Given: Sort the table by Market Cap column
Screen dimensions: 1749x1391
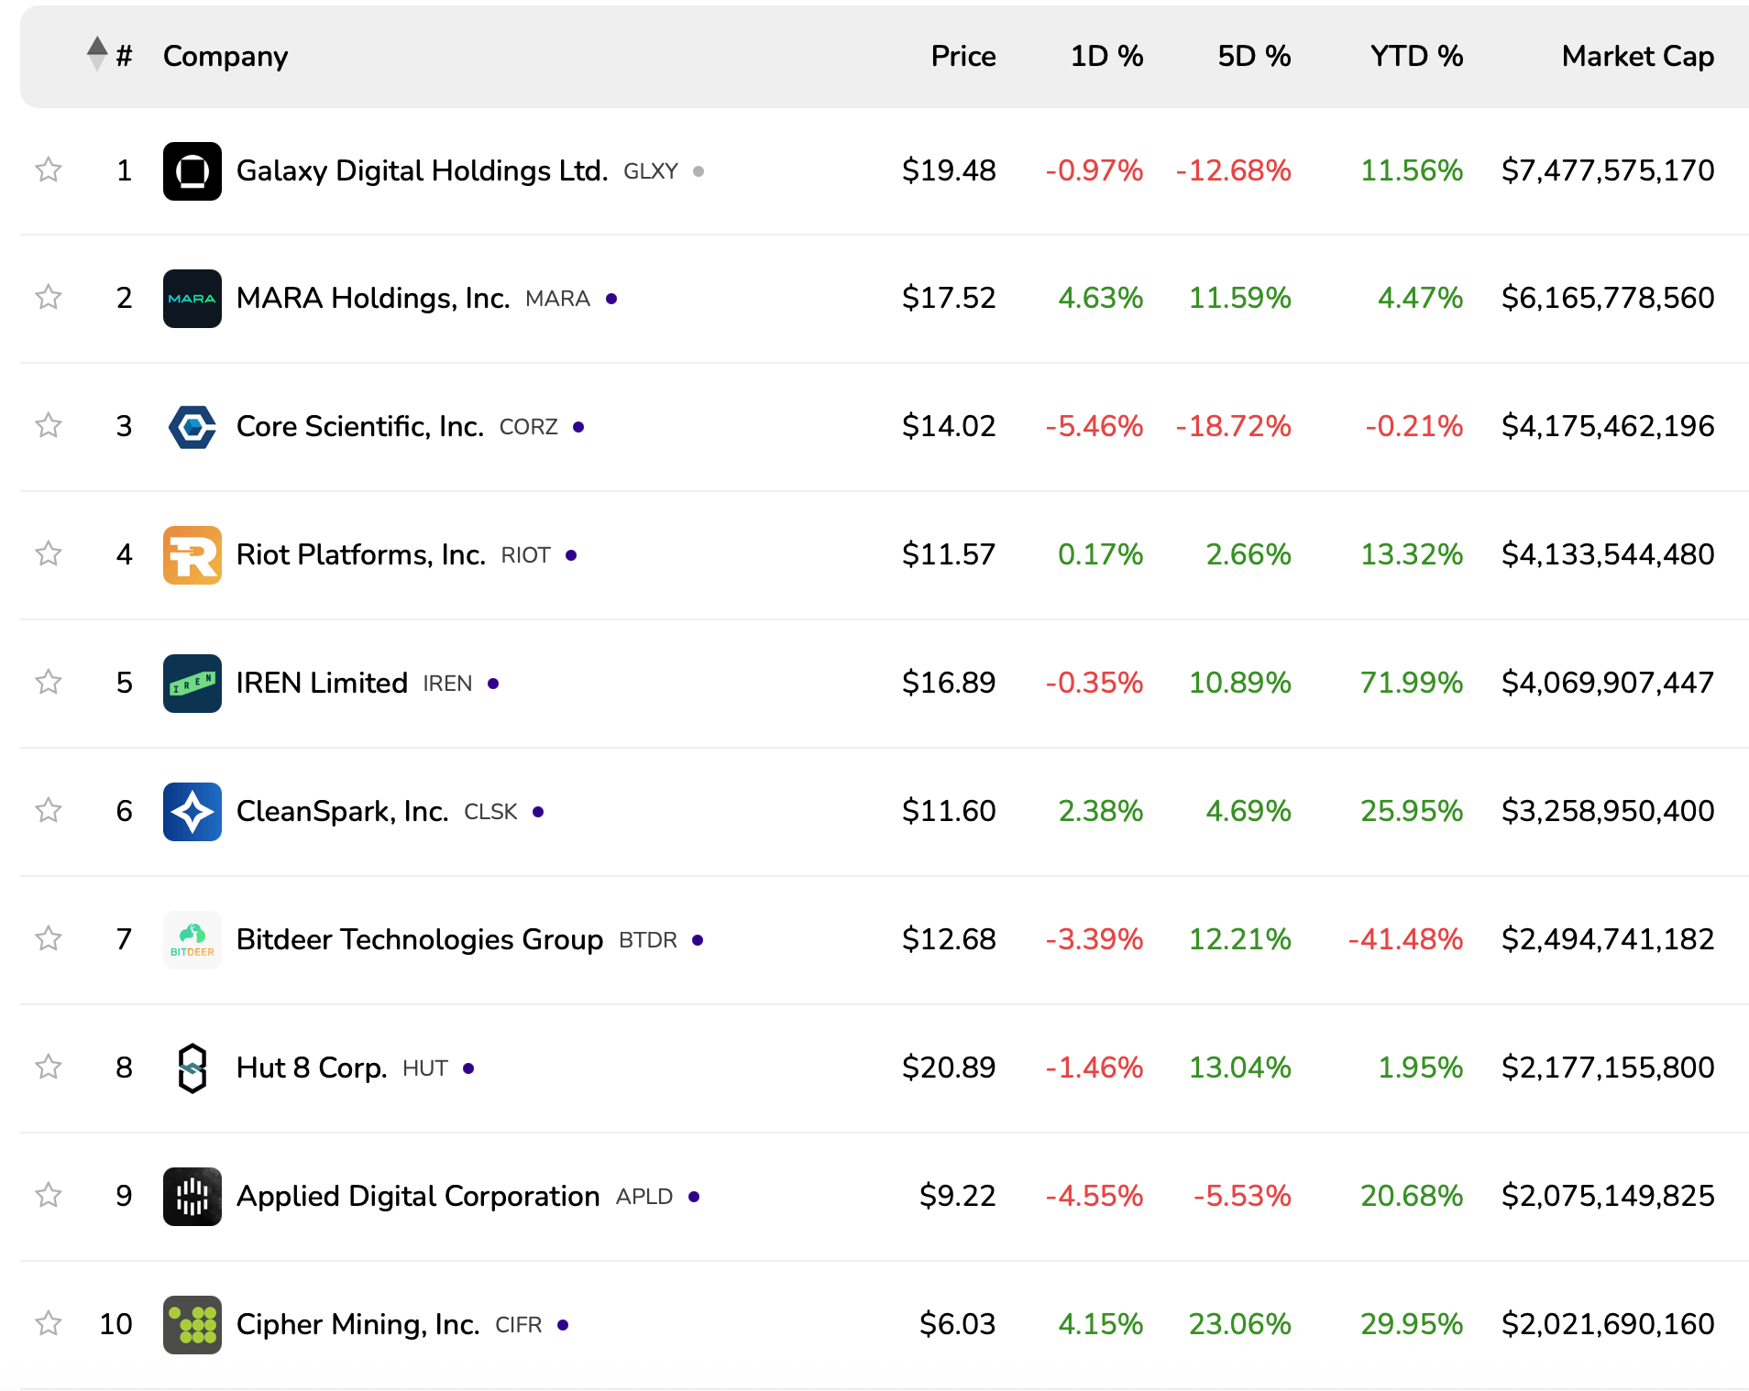Looking at the screenshot, I should (x=1637, y=56).
